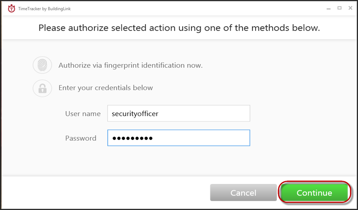Screen dimensions: 358x210
Task: Minimize the TimeTracker window
Action: 329,9
